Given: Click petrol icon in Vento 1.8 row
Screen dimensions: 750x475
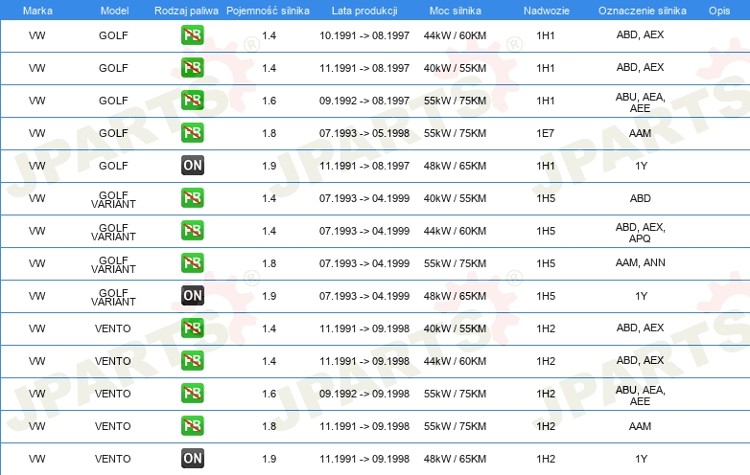Looking at the screenshot, I should [x=192, y=426].
